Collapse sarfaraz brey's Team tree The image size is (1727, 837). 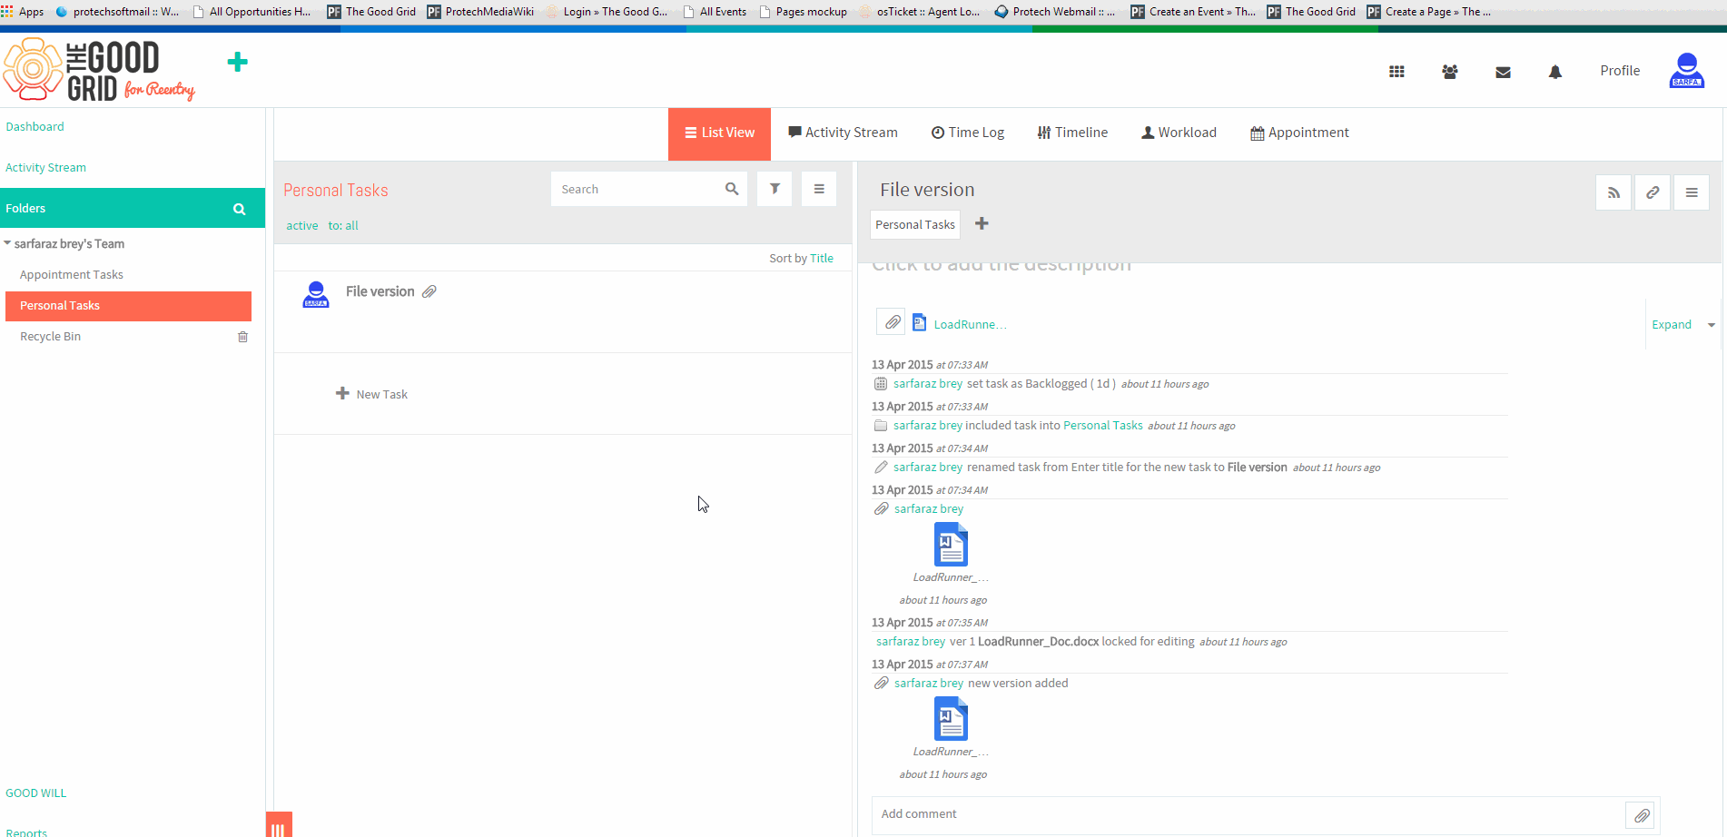click(x=7, y=243)
